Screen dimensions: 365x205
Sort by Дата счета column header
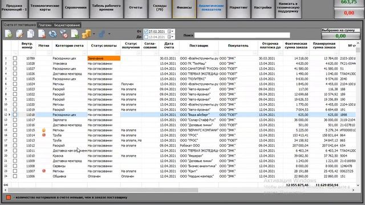[169, 46]
